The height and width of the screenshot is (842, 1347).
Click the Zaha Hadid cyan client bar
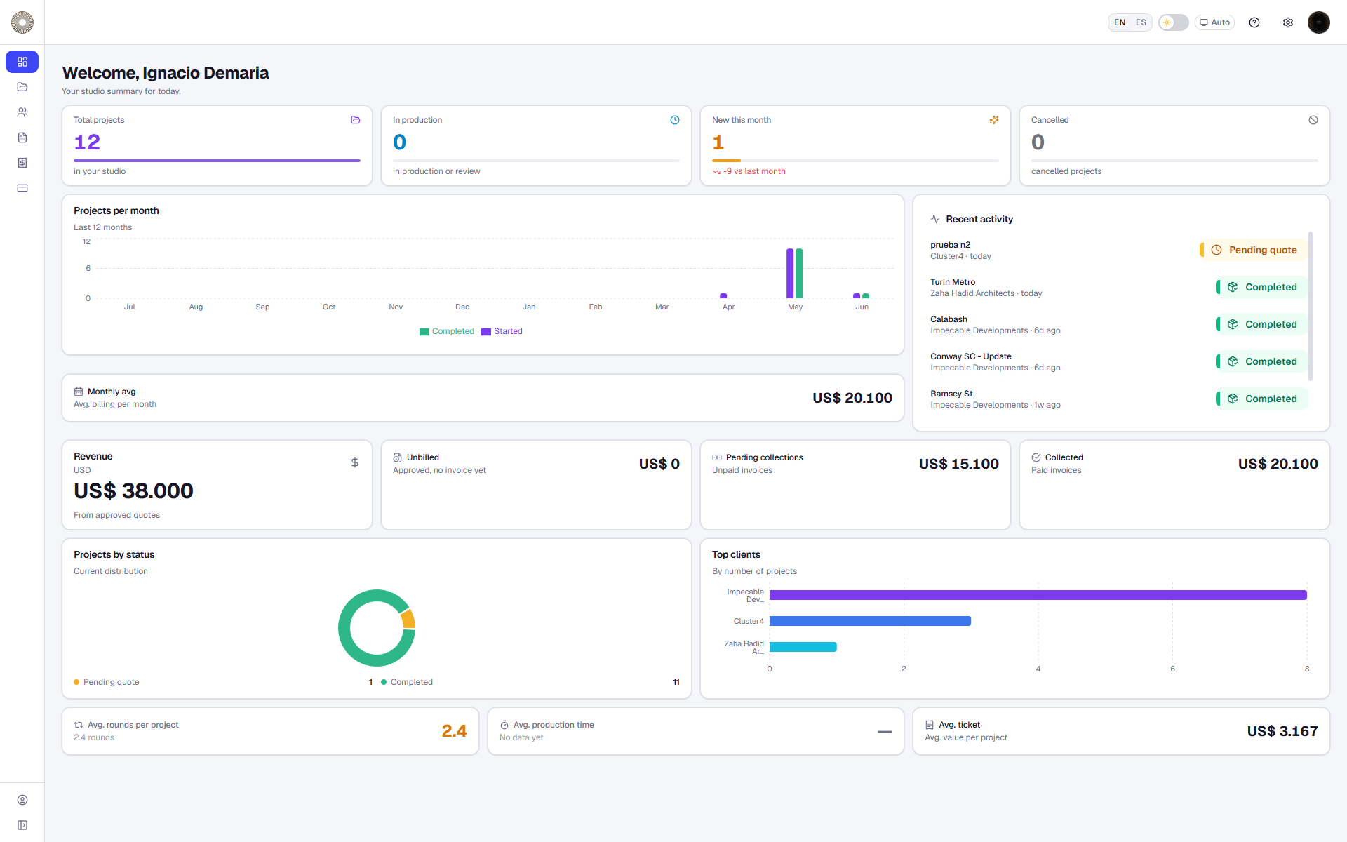803,647
